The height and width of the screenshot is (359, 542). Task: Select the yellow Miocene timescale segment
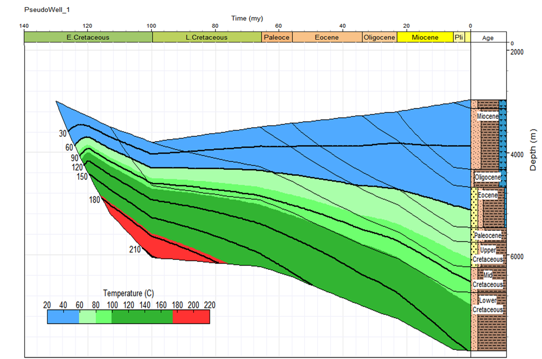425,37
